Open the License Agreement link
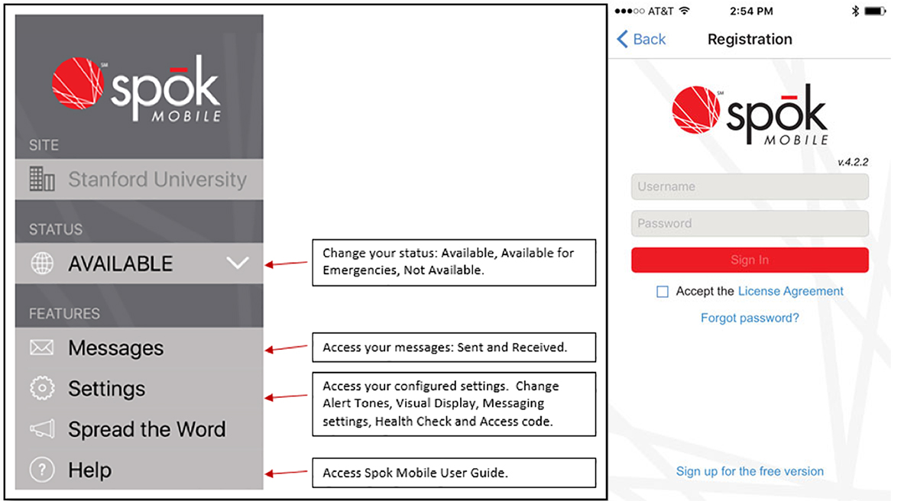Viewport: 917px width, 501px height. coord(791,291)
